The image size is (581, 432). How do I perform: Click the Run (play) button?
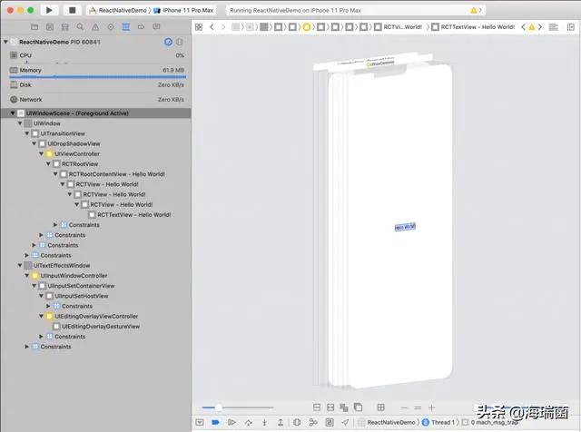(x=49, y=10)
